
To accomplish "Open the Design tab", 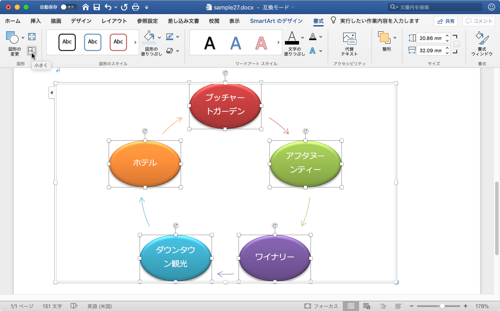I will click(81, 21).
